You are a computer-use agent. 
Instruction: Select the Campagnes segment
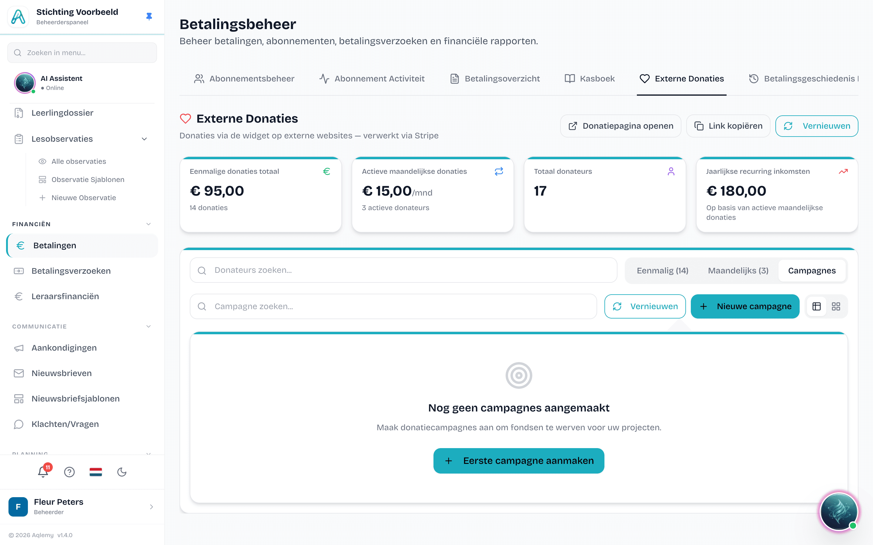[812, 270]
